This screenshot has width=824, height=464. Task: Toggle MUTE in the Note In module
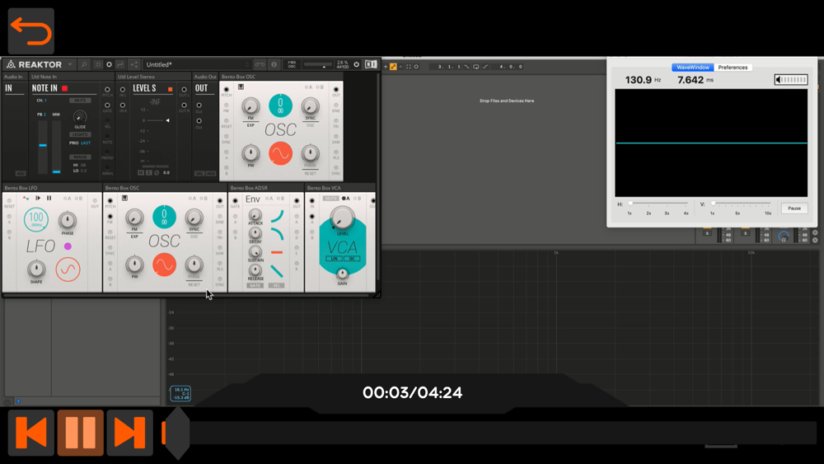coord(80,101)
